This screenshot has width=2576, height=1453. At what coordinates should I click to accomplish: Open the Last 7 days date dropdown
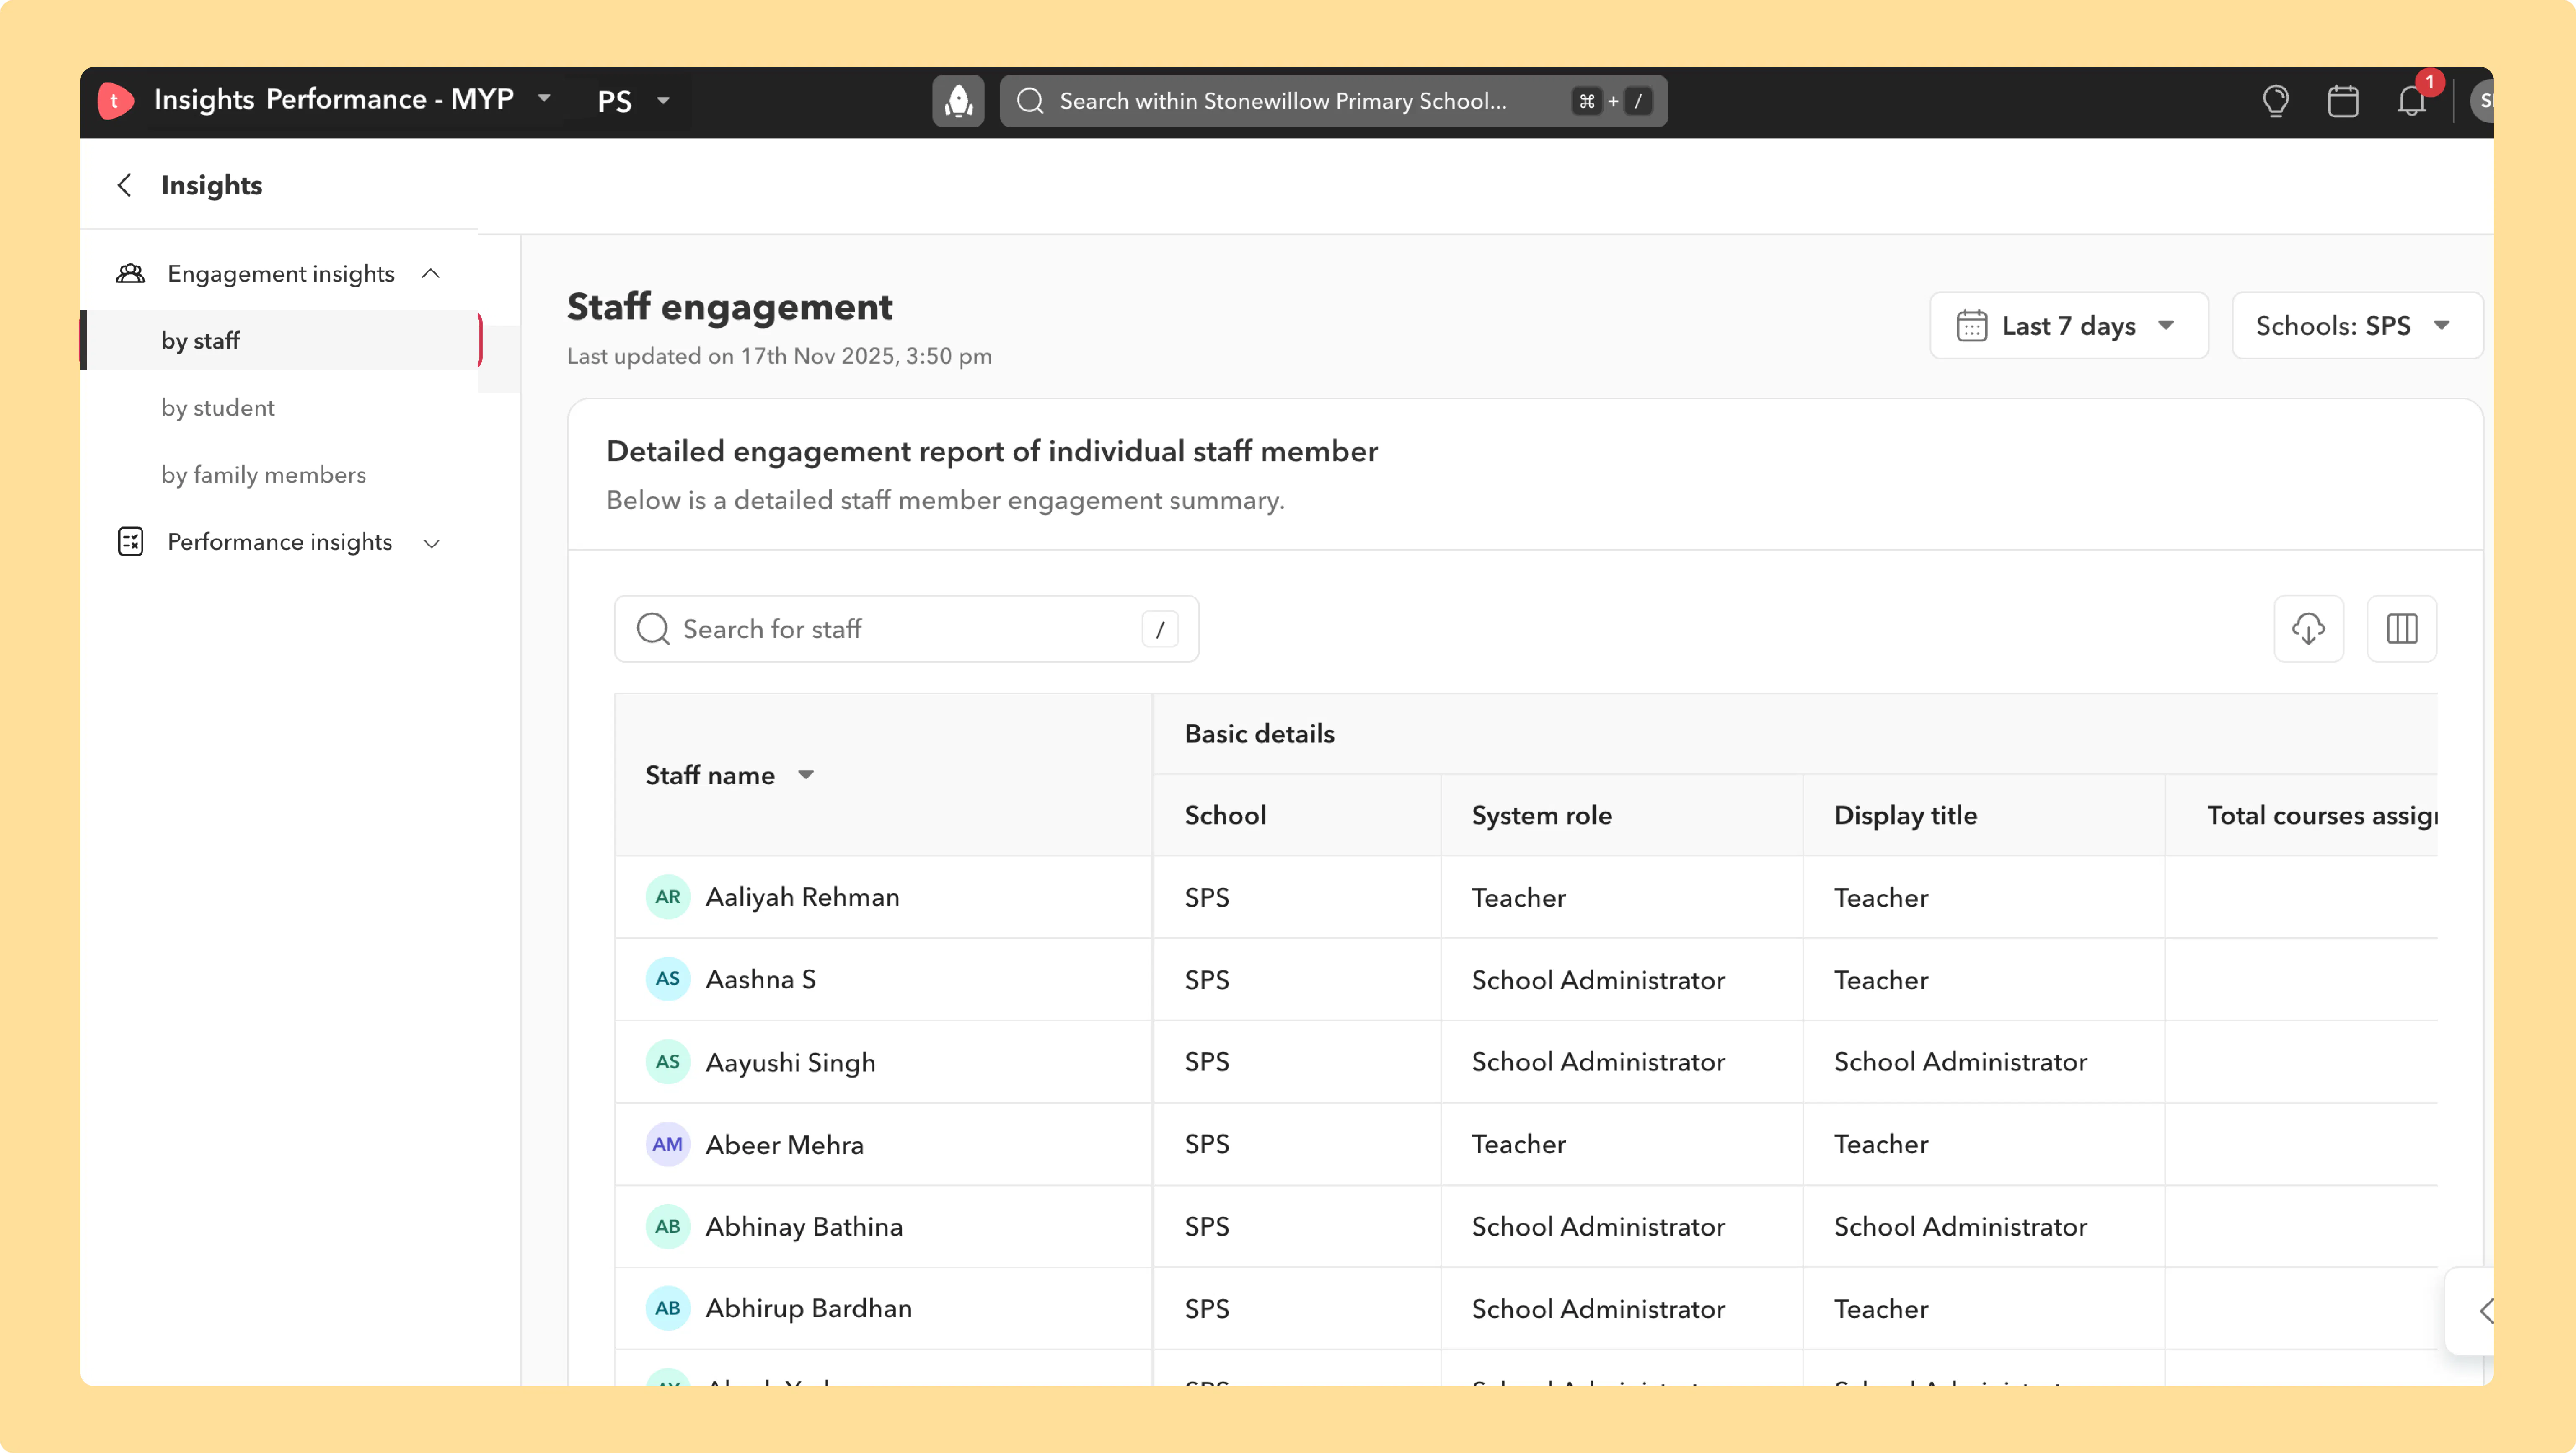coord(2068,326)
